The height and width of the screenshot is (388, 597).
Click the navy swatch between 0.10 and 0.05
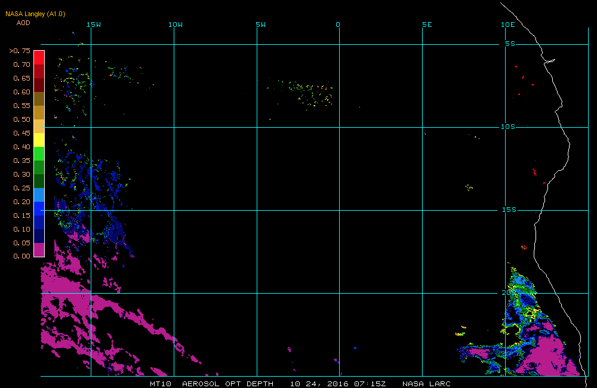tap(39, 236)
